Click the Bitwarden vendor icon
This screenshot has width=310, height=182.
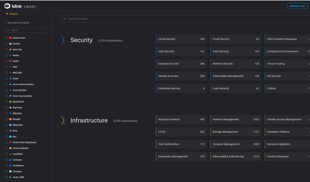pyautogui.click(x=10, y=125)
